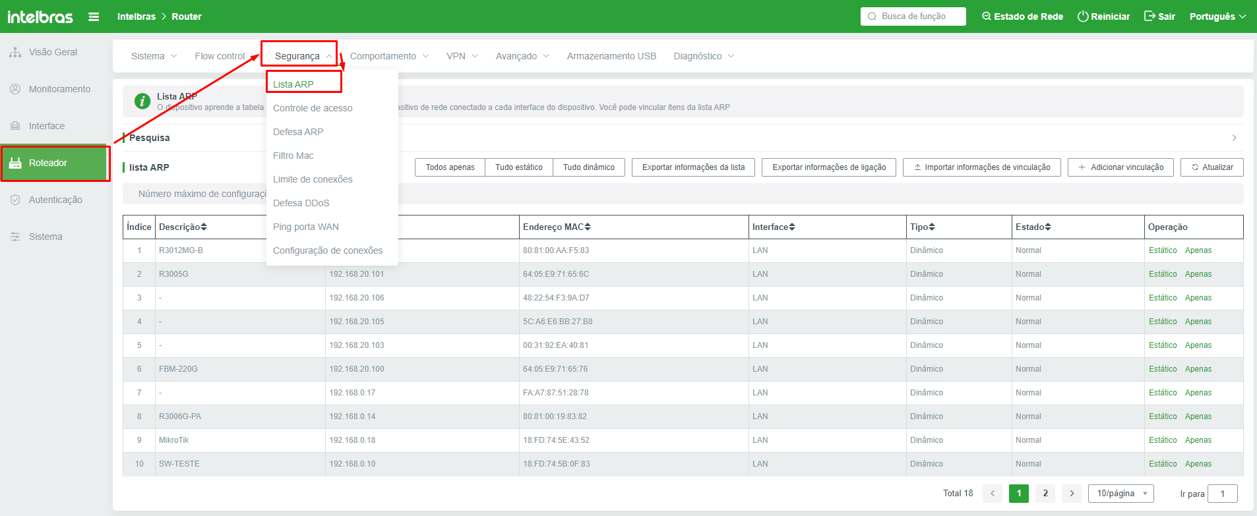Click Apenas link for SW-TESTE row
Image resolution: width=1257 pixels, height=516 pixels.
pos(1198,464)
